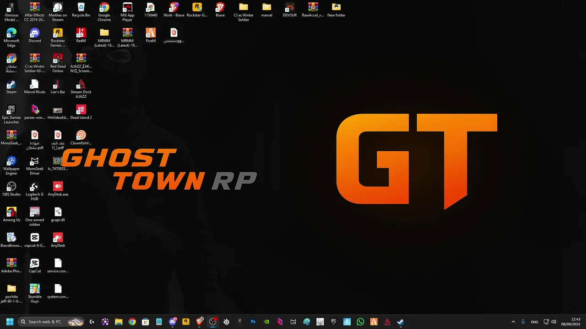Click the Search web & PC box
586x329 pixels.
point(52,322)
